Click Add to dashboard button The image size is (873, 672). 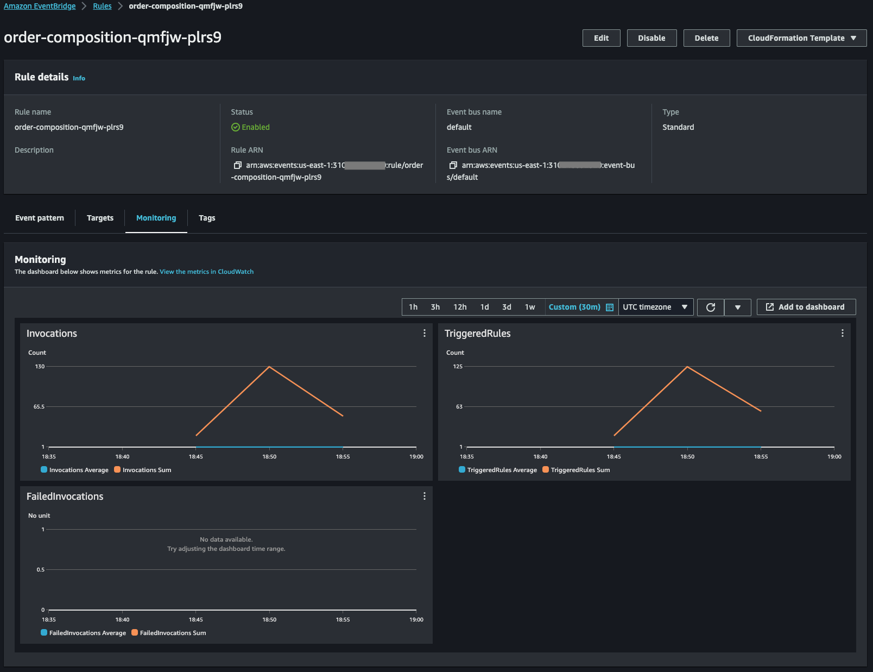(806, 307)
